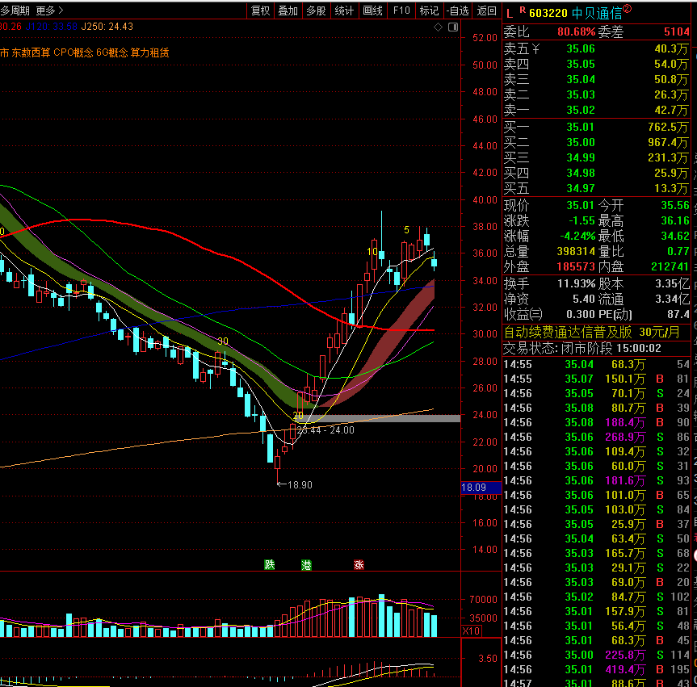Click the 涨幅 -4.24% value
Screen dimensions: 697x687
(577, 236)
